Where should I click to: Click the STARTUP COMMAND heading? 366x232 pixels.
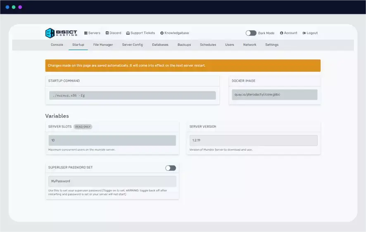(x=64, y=81)
